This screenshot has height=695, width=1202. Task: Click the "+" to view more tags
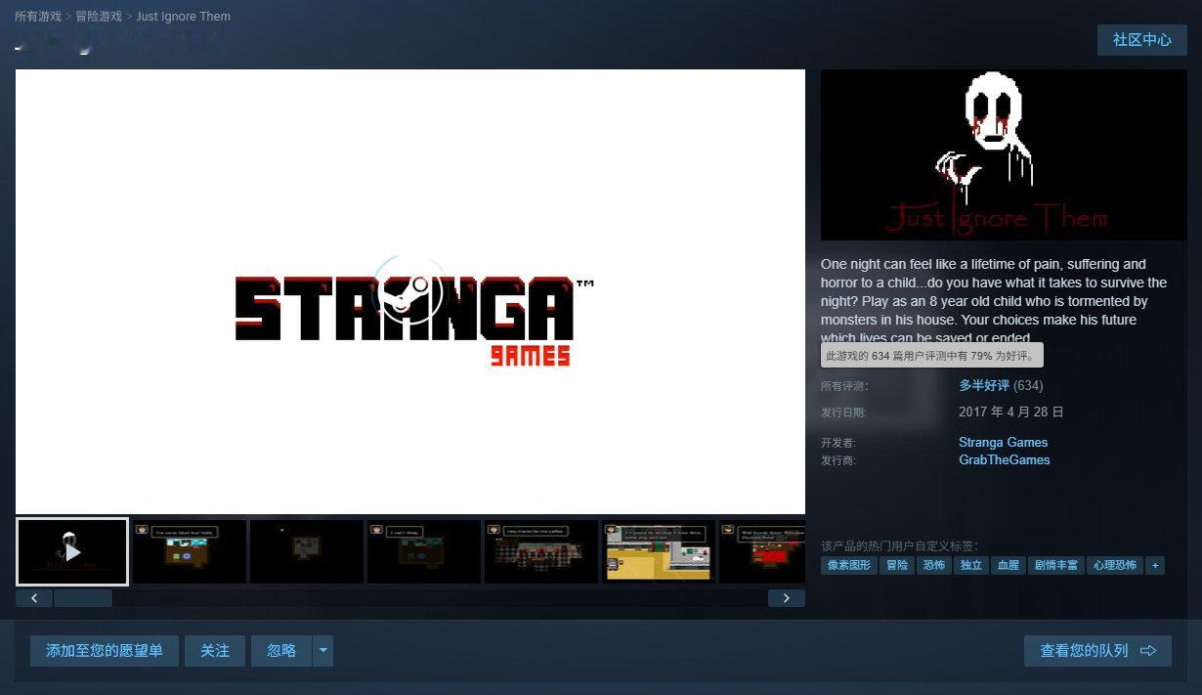pos(1155,565)
